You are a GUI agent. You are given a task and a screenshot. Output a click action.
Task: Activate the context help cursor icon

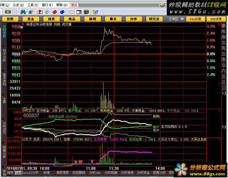96,12
